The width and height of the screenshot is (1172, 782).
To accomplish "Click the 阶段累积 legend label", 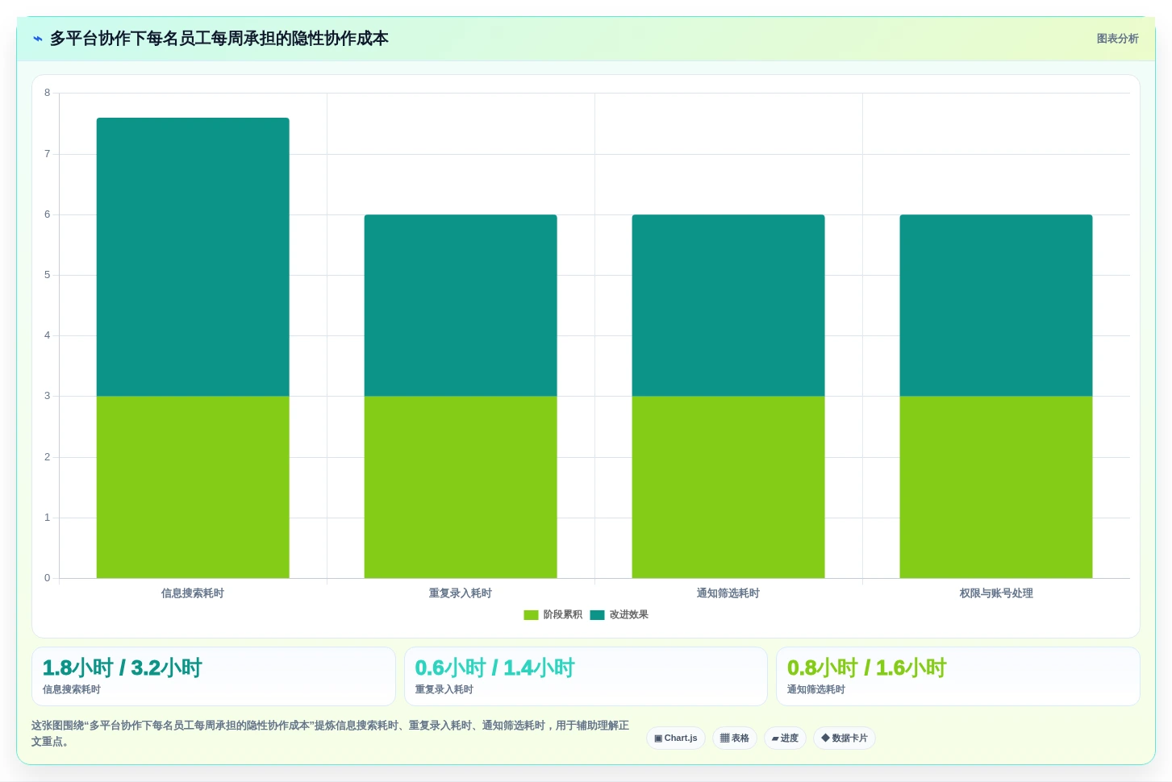I will (x=562, y=615).
